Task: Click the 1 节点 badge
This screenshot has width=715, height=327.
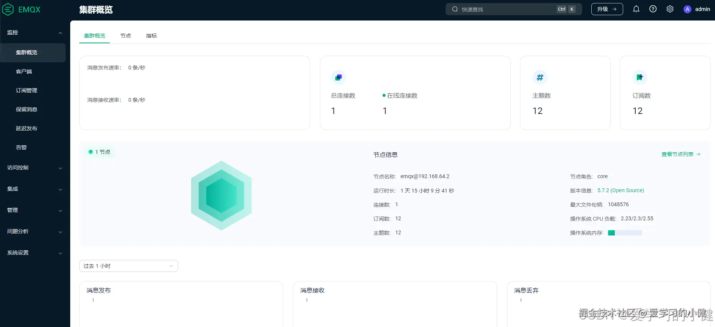Action: pos(99,152)
